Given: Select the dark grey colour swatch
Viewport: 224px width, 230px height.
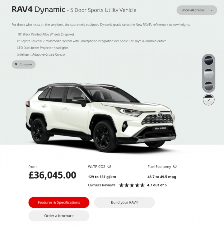Looking at the screenshot, I should (208, 86).
